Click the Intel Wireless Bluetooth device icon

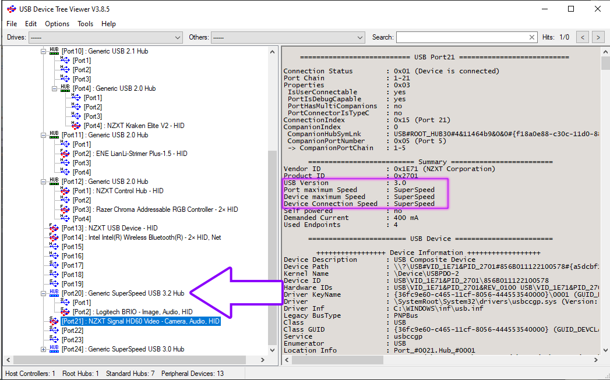(x=54, y=237)
